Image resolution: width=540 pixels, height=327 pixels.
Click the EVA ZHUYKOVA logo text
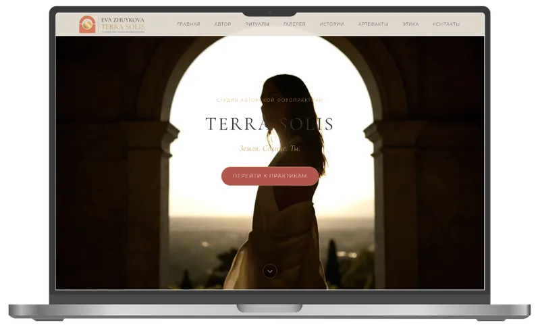pos(123,20)
